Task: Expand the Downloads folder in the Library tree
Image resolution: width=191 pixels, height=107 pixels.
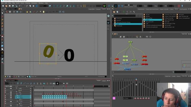Action: [113, 26]
